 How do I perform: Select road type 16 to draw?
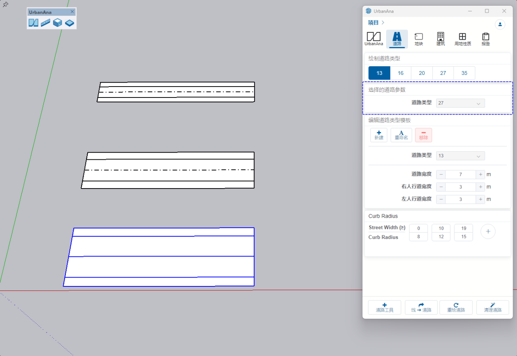point(400,73)
